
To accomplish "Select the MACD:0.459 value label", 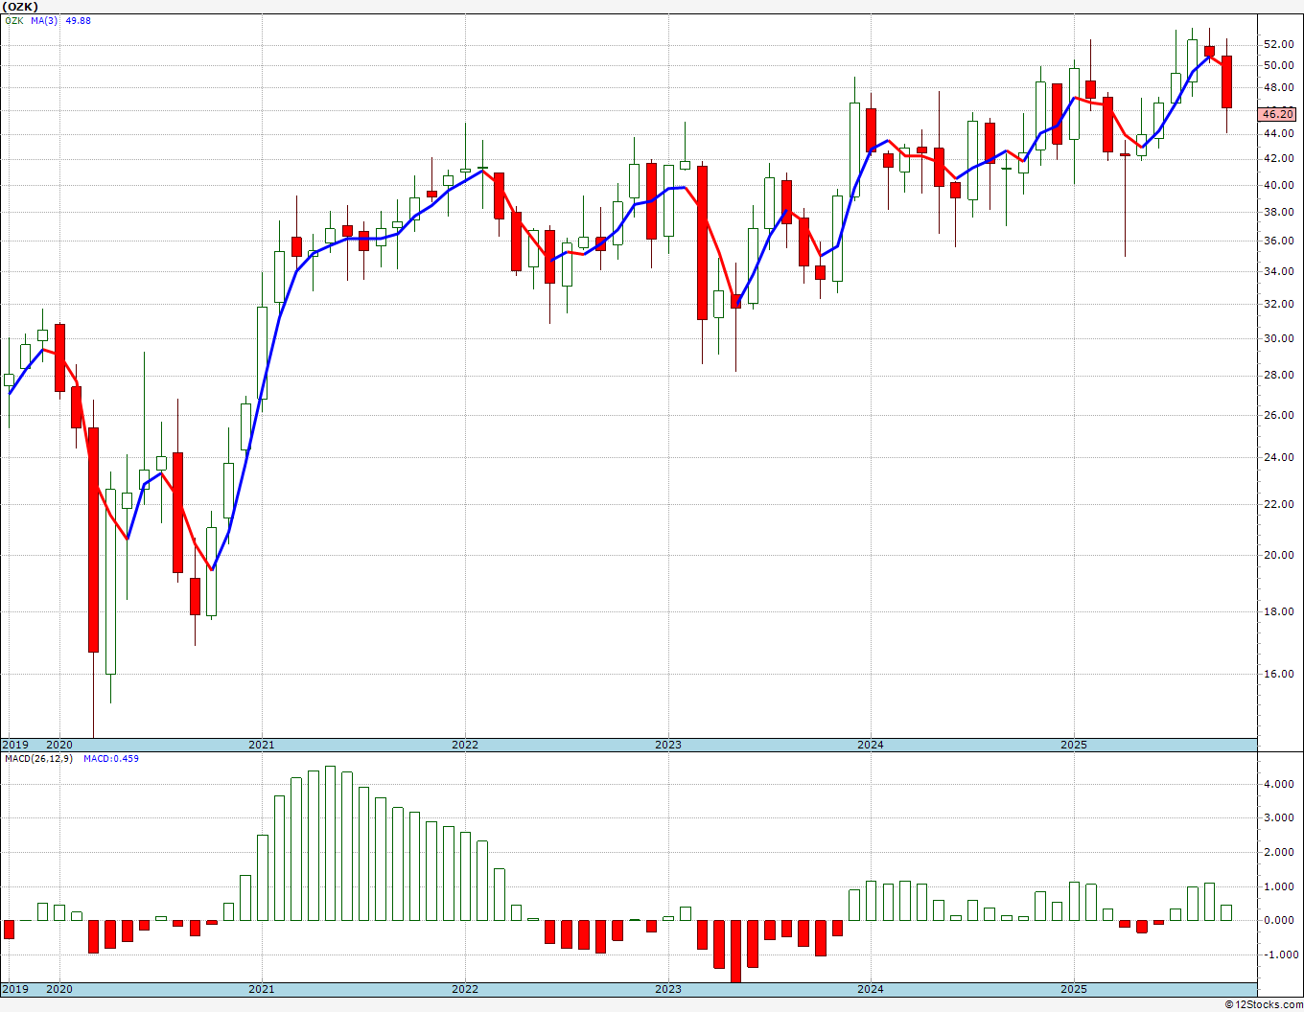I will [x=111, y=759].
